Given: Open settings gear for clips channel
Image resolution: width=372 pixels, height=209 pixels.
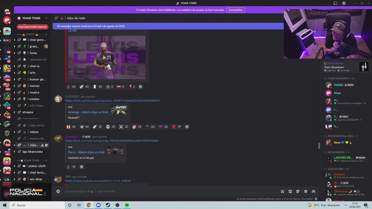Looking at the screenshot, I should click(x=46, y=145).
